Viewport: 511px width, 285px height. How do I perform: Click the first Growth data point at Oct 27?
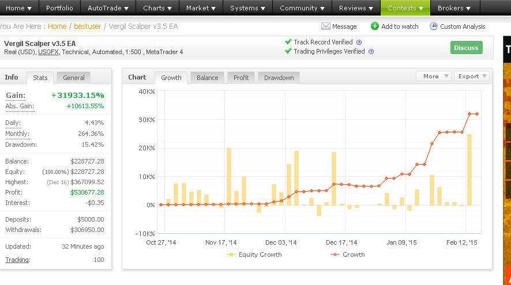tap(161, 204)
